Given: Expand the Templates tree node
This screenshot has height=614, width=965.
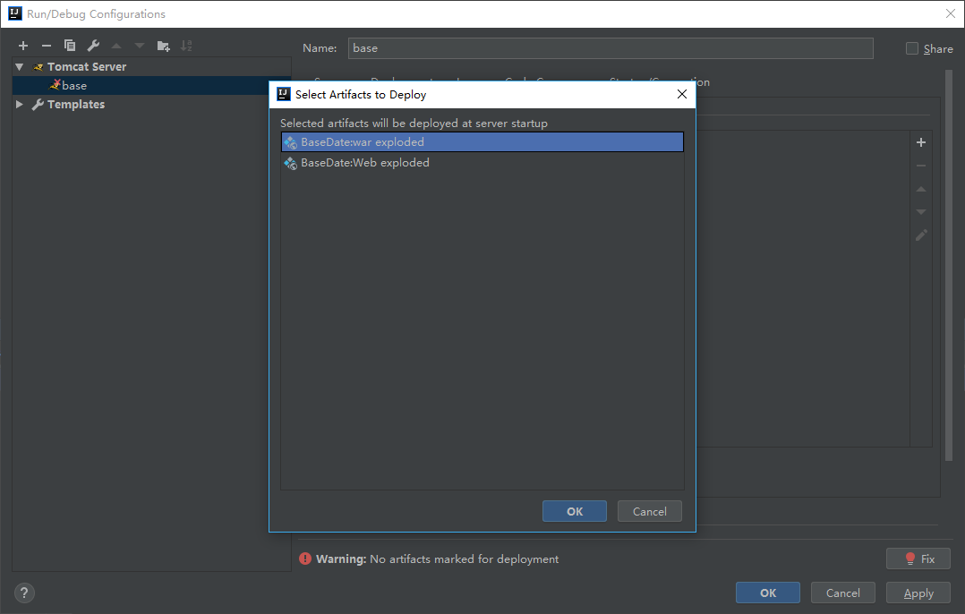Looking at the screenshot, I should click(x=19, y=104).
